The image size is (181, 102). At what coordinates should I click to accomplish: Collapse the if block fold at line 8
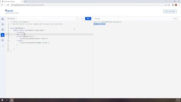coord(9,37)
